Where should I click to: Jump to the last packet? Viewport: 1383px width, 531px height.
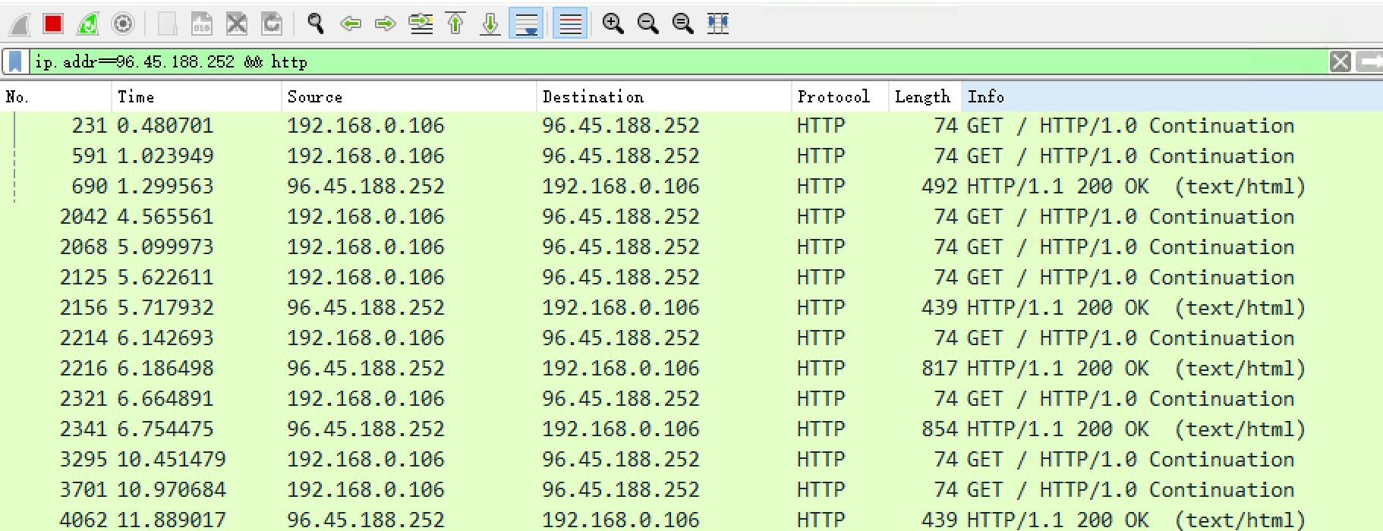coord(490,24)
